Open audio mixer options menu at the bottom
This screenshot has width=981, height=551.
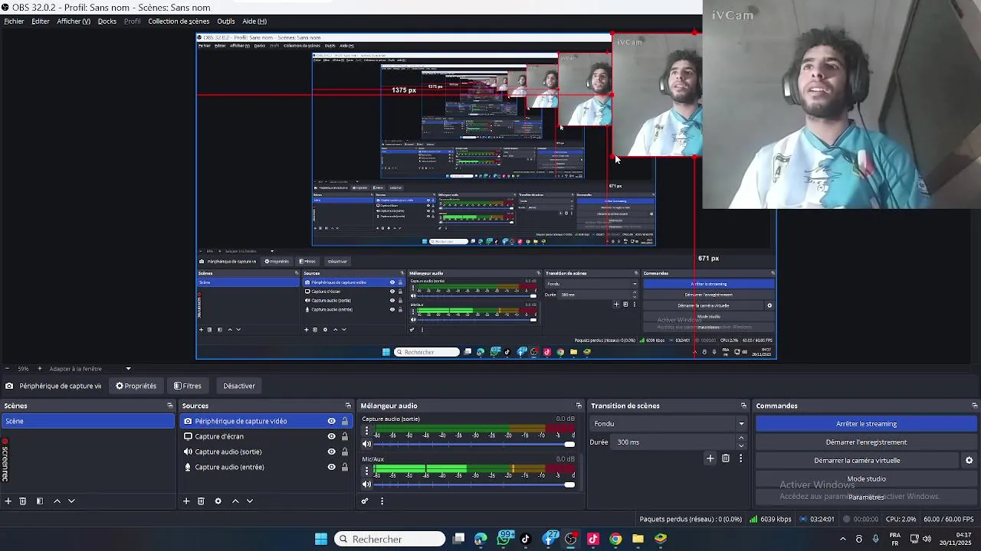382,501
